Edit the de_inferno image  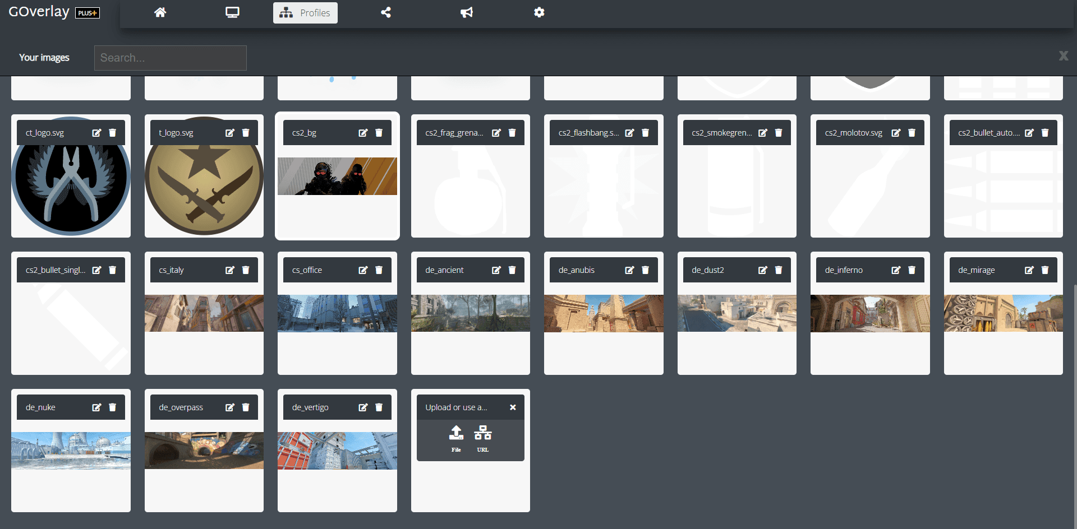click(896, 270)
